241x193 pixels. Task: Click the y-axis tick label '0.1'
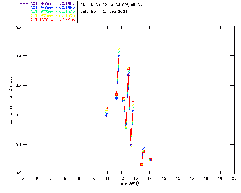pyautogui.click(x=18, y=145)
